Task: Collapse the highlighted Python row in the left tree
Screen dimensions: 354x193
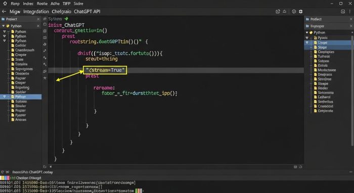Action: point(4,96)
